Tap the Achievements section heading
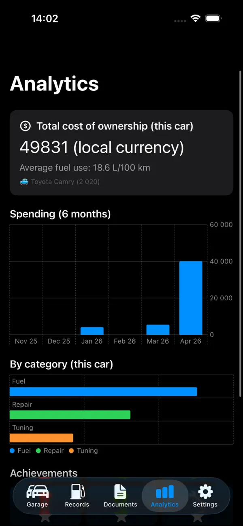Screen dimensions: 243x526 (x=44, y=473)
